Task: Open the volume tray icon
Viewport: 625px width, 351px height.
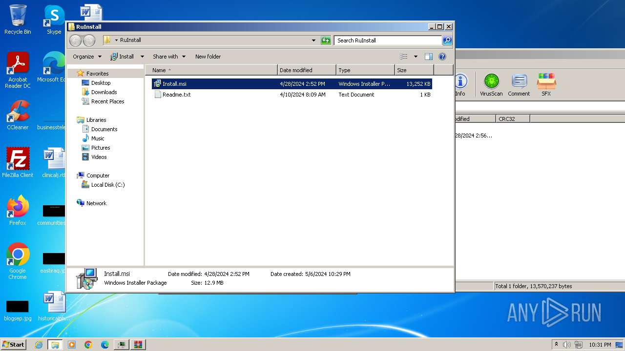Action: [x=567, y=345]
